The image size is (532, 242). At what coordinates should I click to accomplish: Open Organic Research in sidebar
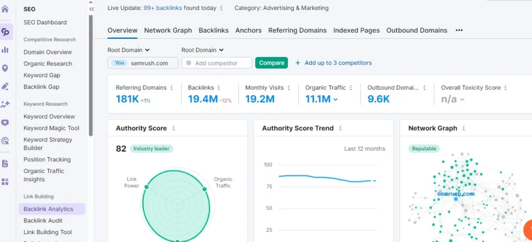coord(48,64)
